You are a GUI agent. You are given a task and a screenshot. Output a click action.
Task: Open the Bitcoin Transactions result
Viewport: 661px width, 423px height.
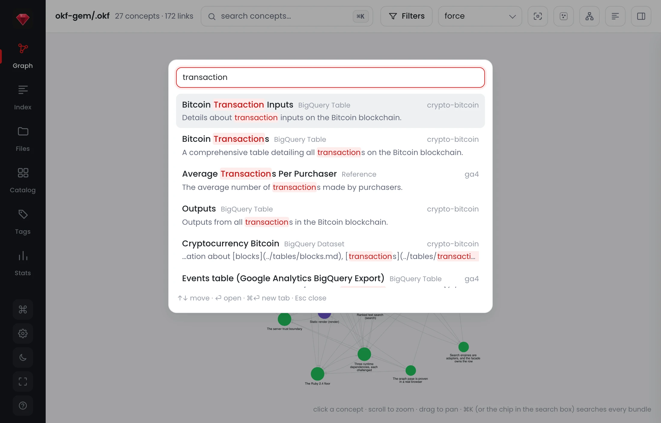coord(330,146)
